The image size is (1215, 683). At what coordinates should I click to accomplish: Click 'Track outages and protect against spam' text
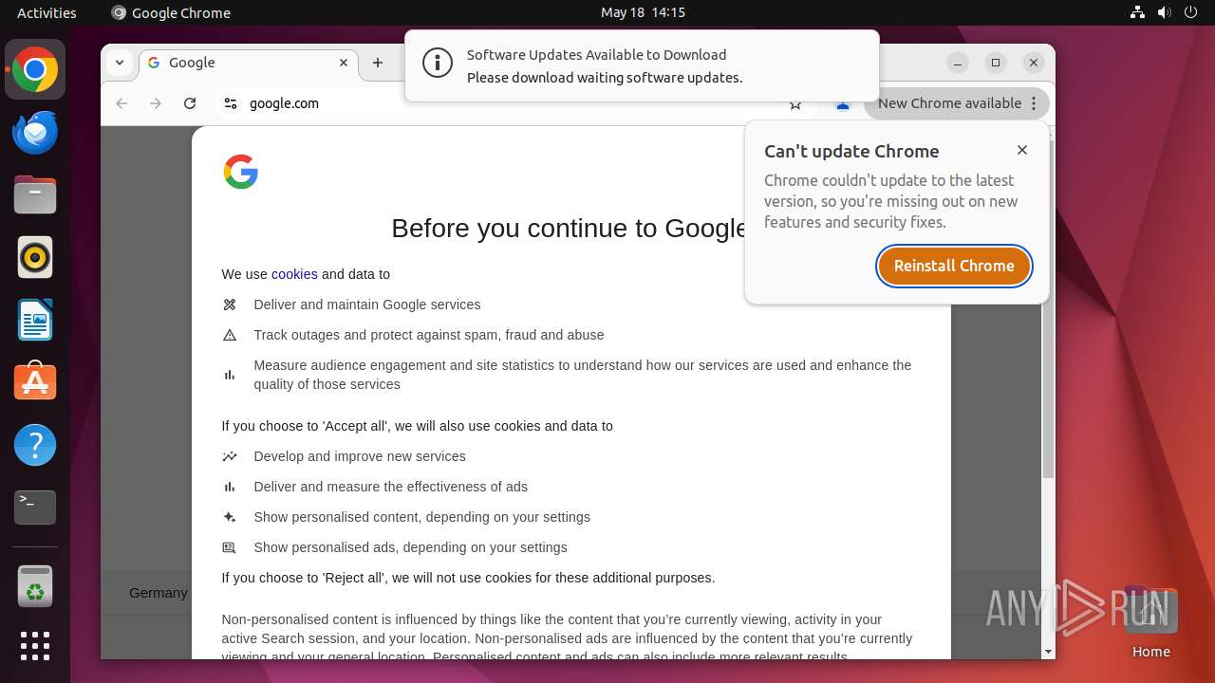[429, 335]
